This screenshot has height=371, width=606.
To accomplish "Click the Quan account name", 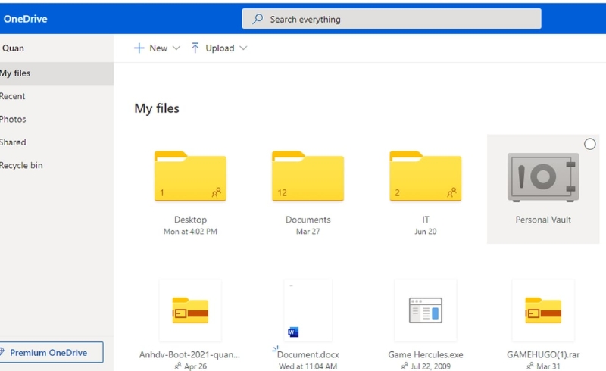I will click(13, 48).
